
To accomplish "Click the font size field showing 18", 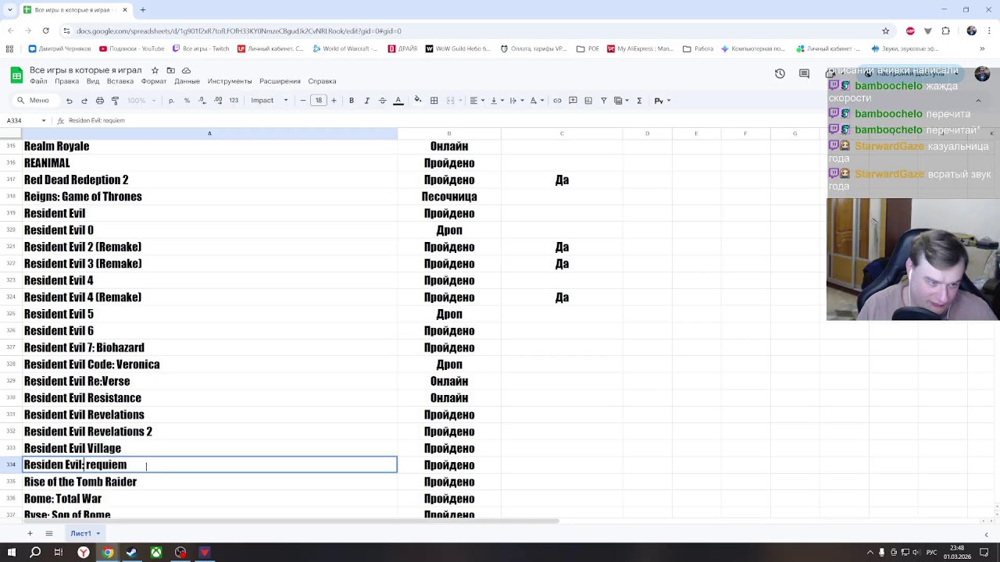I will tap(318, 101).
